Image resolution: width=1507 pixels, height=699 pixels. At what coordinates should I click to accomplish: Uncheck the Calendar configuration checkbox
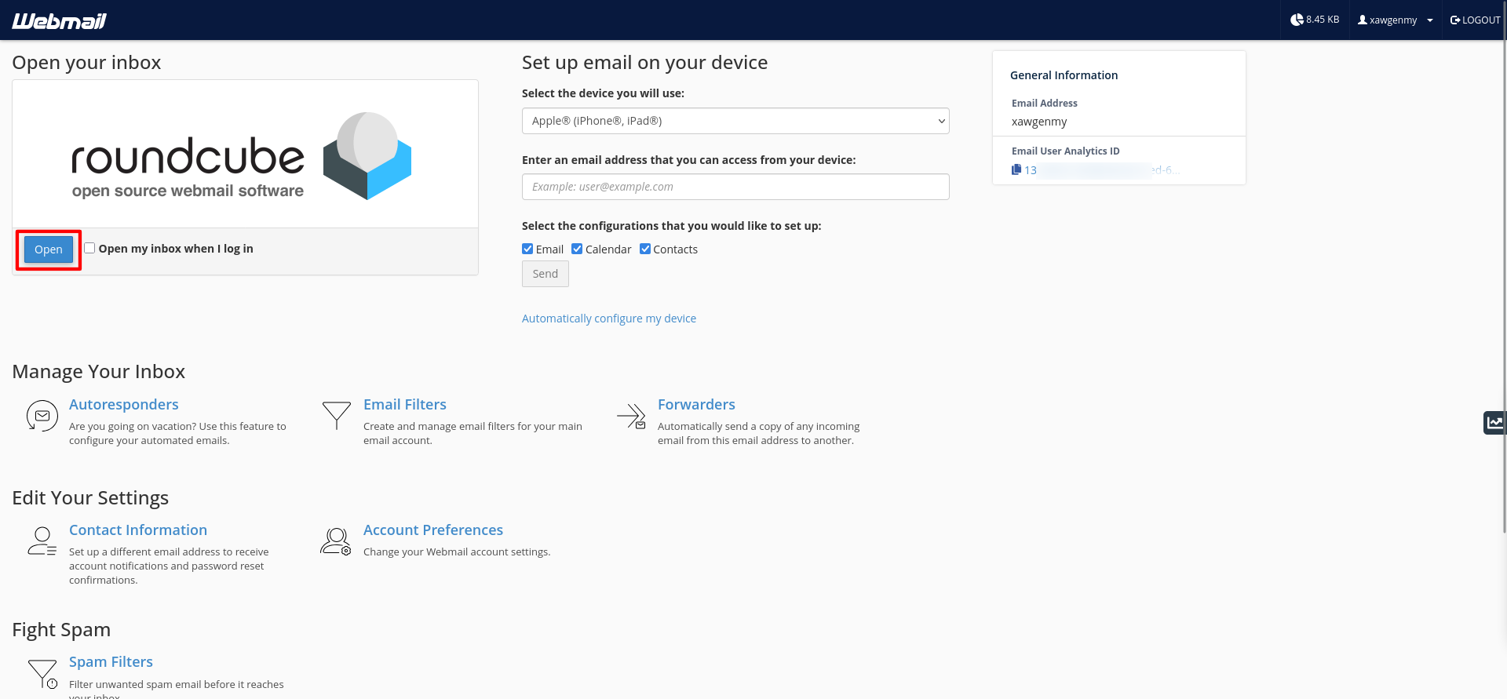pyautogui.click(x=577, y=249)
